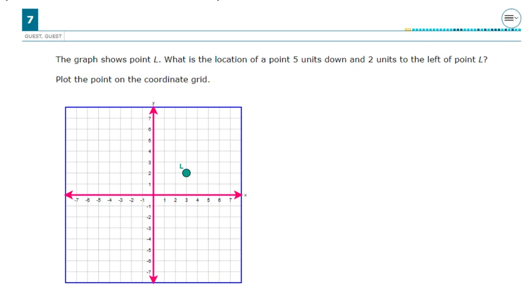Click the up arrowhead of y-axis

153,111
